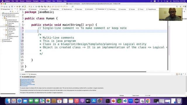
Task: Minimize the Javadoc bottom panel
Action: click(183, 74)
